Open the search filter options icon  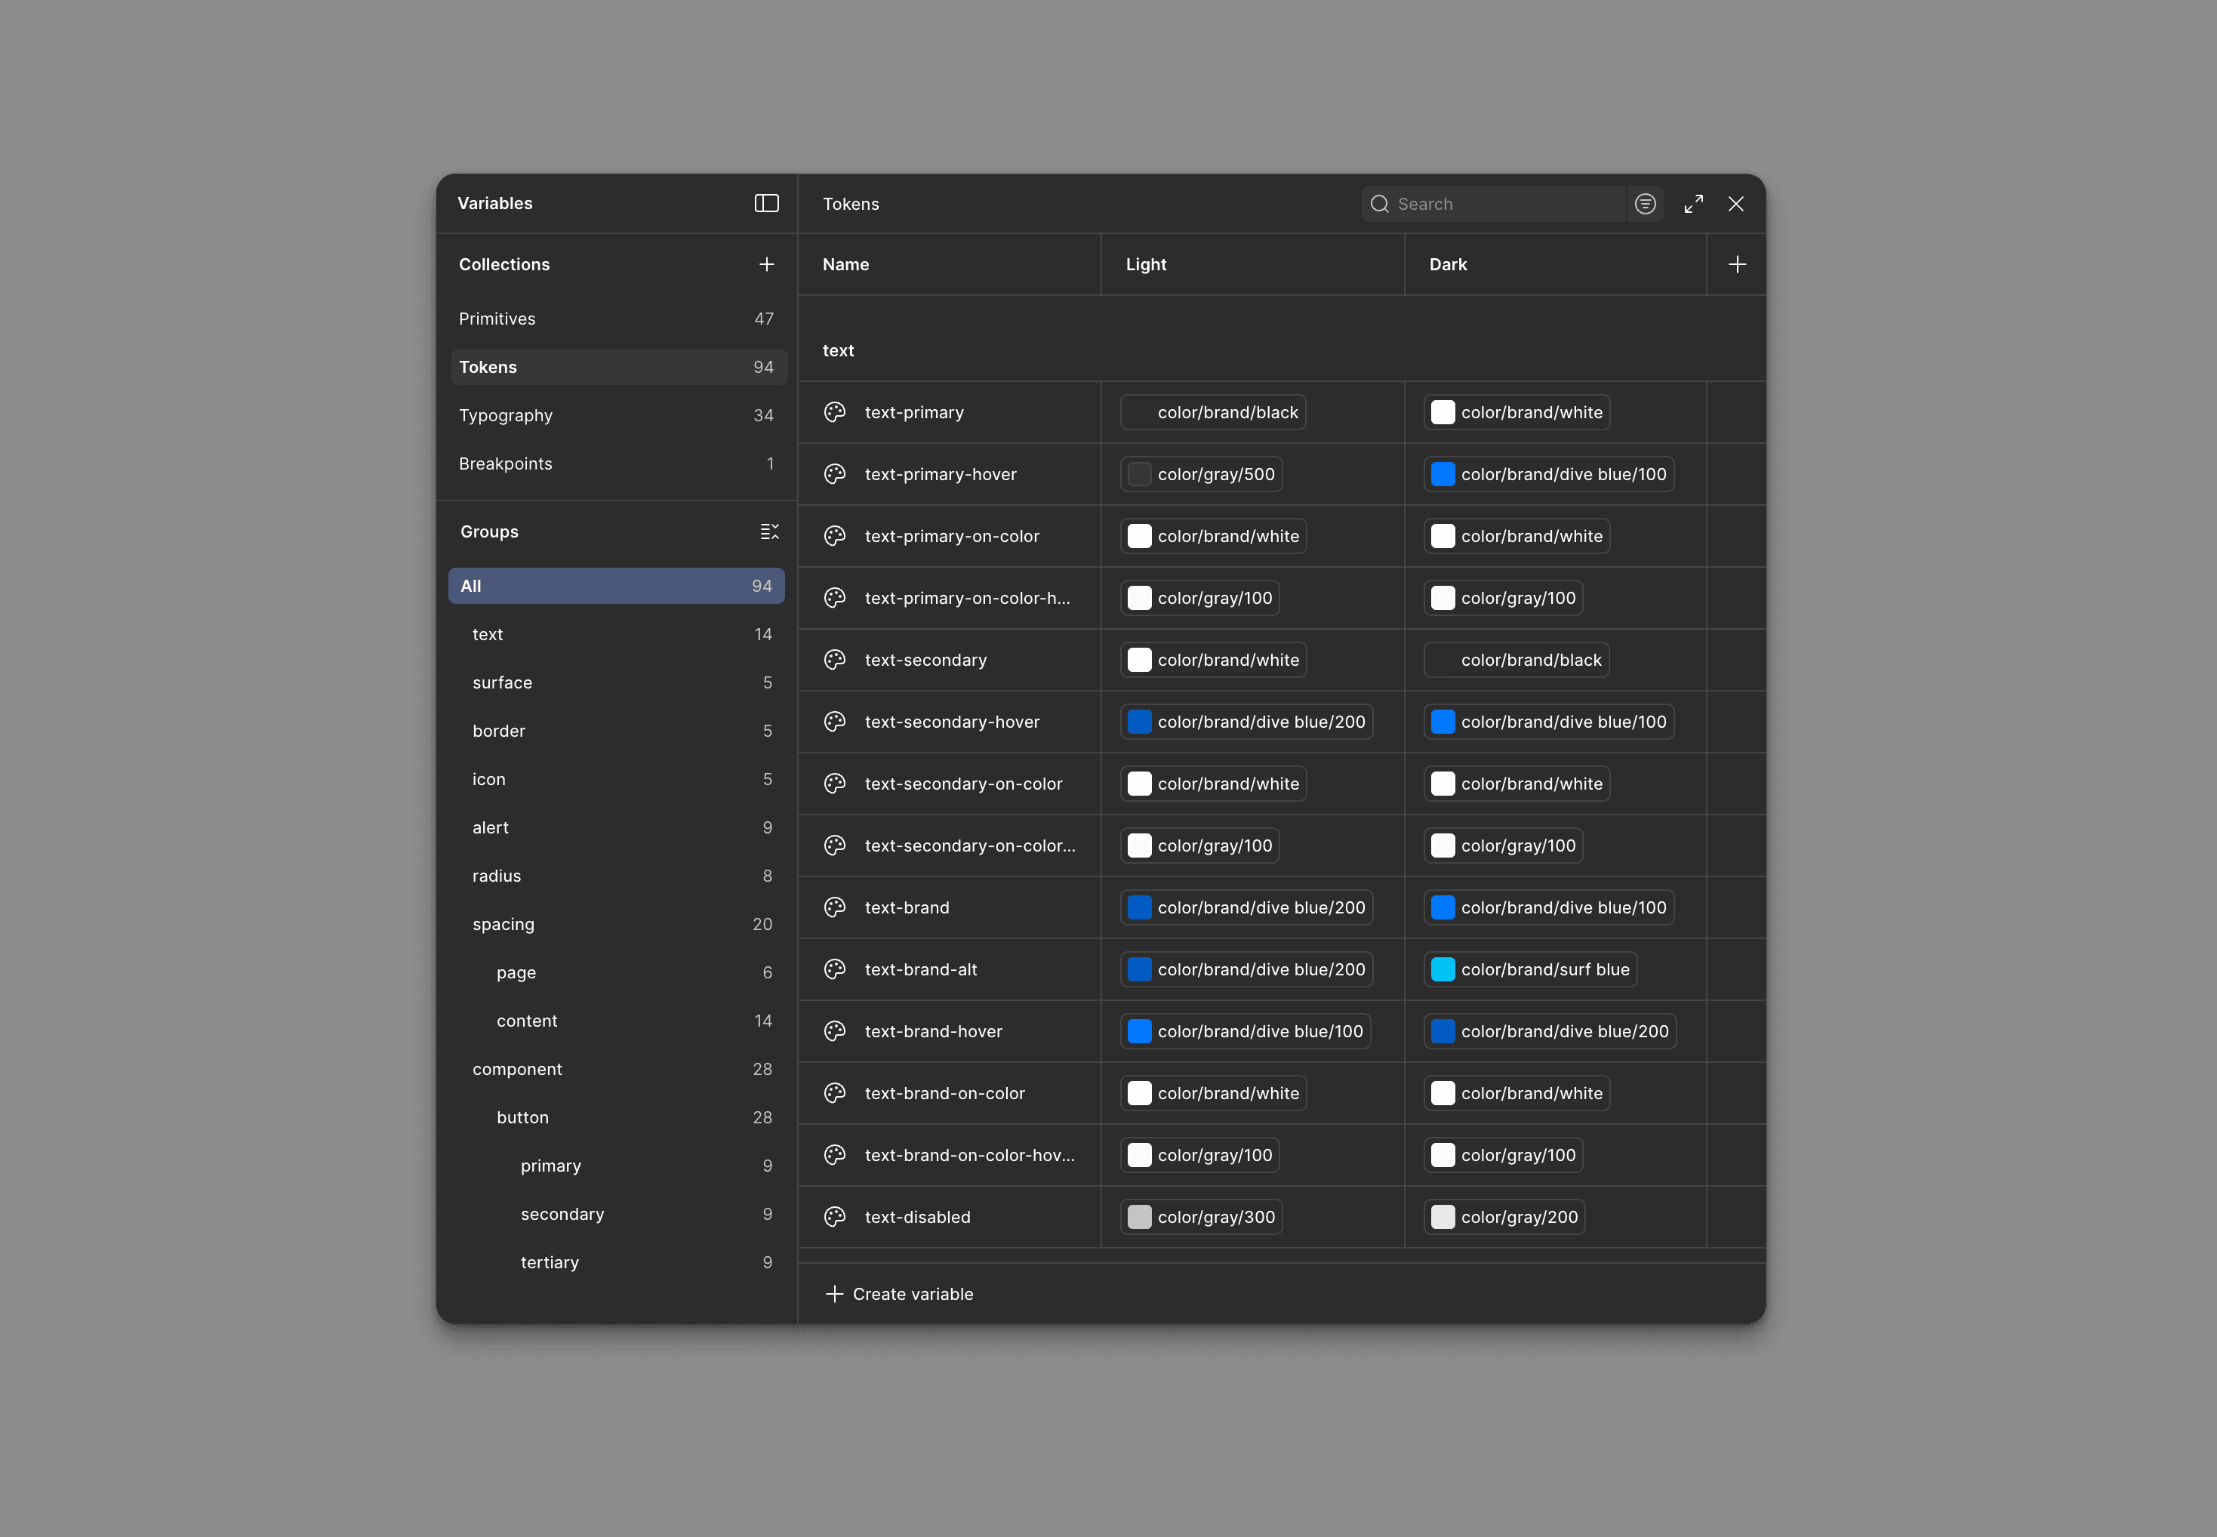tap(1645, 204)
